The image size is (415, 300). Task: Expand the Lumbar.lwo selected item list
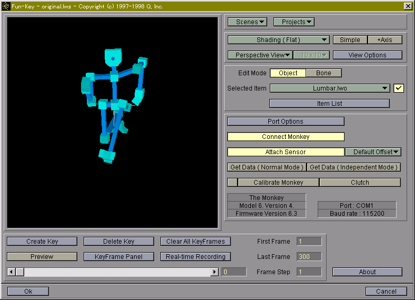(x=330, y=88)
